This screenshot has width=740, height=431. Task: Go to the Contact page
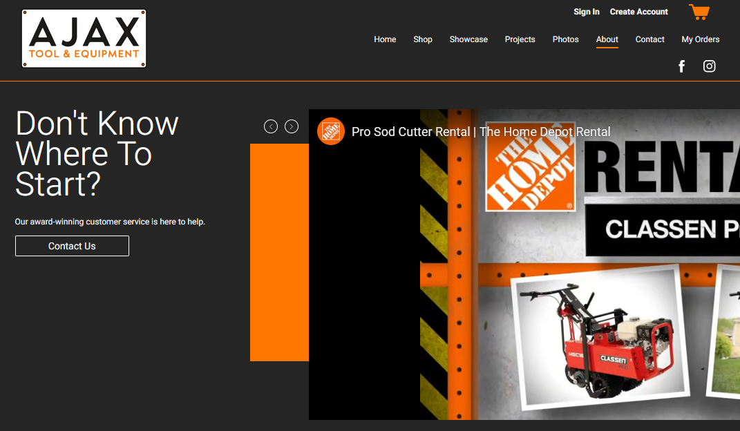pyautogui.click(x=649, y=39)
